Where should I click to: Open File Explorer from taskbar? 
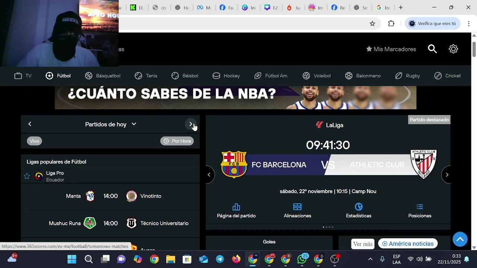click(171, 259)
